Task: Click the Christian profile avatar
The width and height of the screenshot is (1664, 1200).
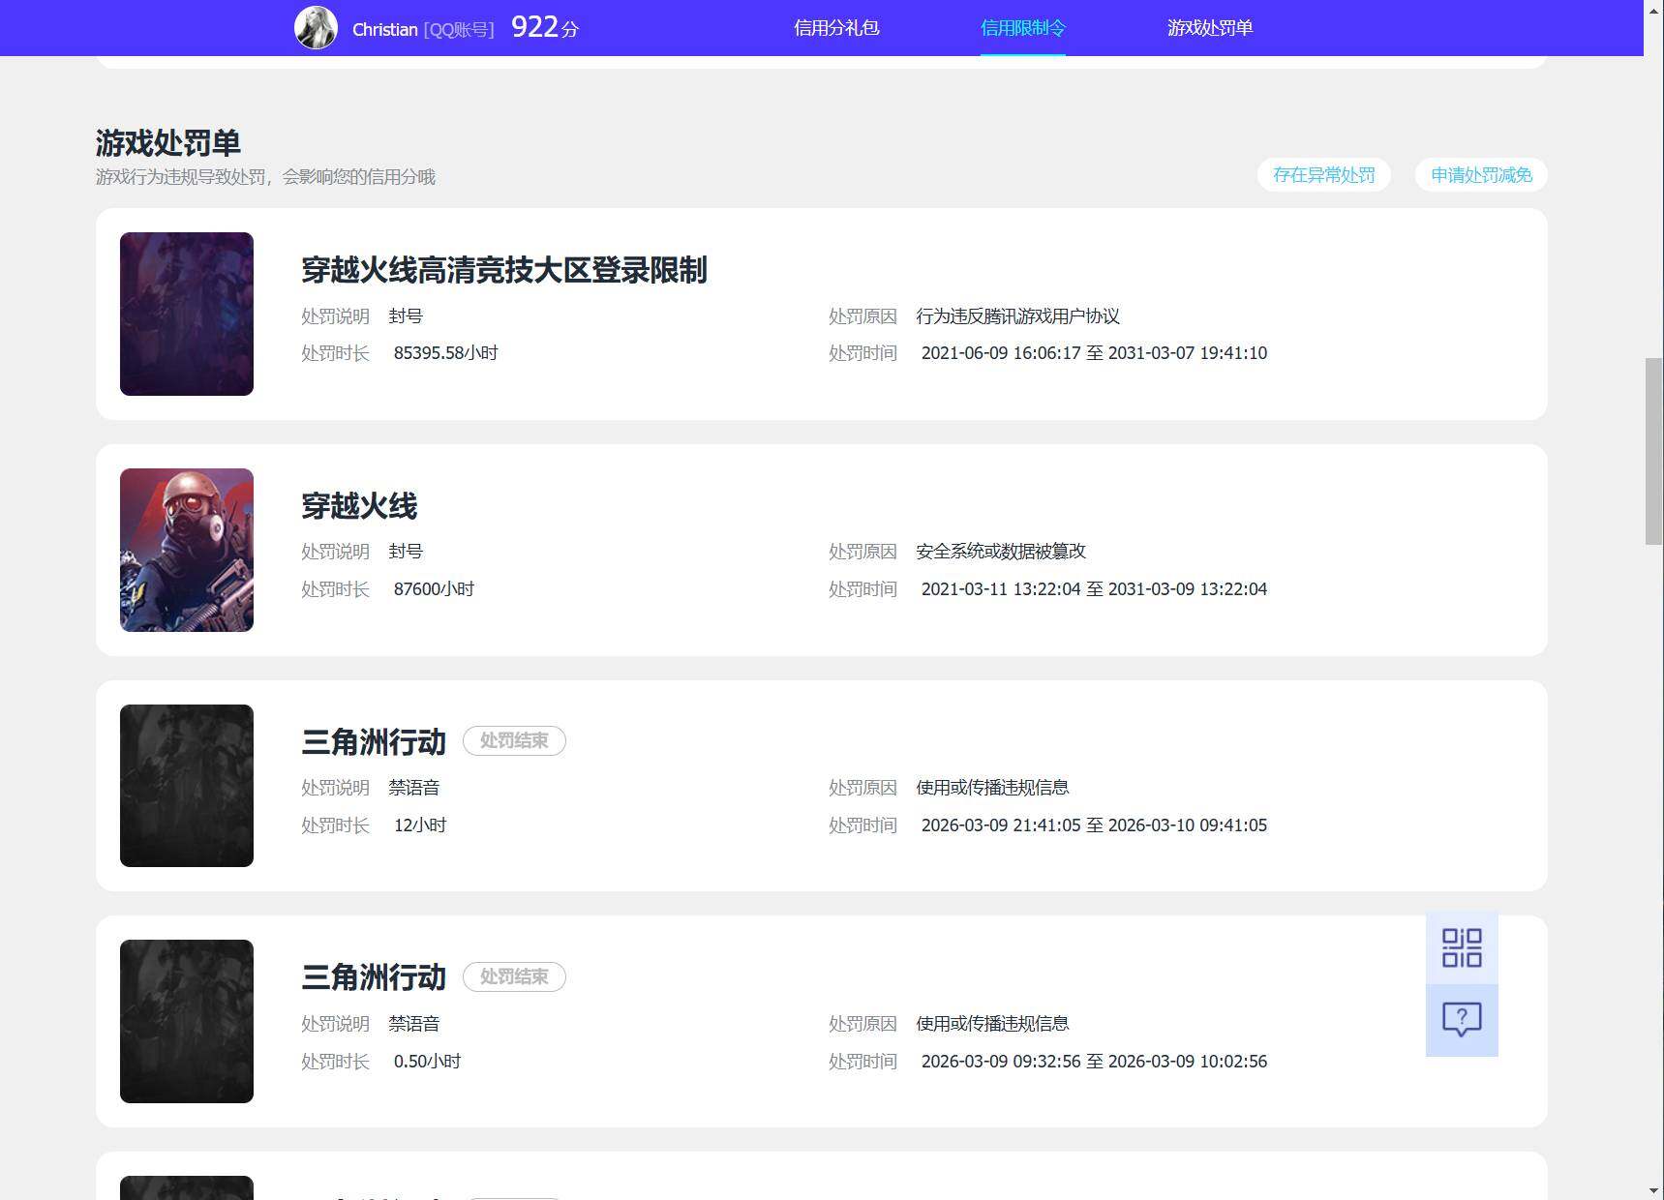Action: pyautogui.click(x=316, y=27)
